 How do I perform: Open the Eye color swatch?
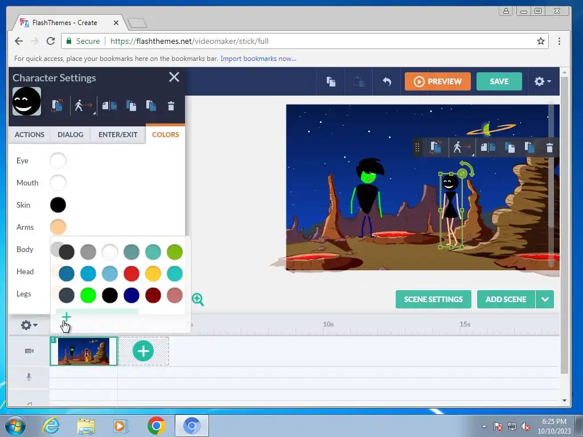(x=58, y=160)
